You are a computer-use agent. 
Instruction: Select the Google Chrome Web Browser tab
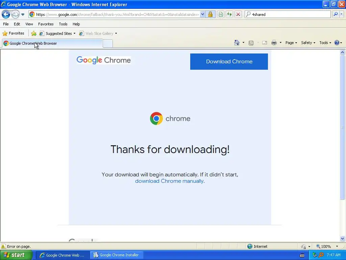click(x=52, y=43)
